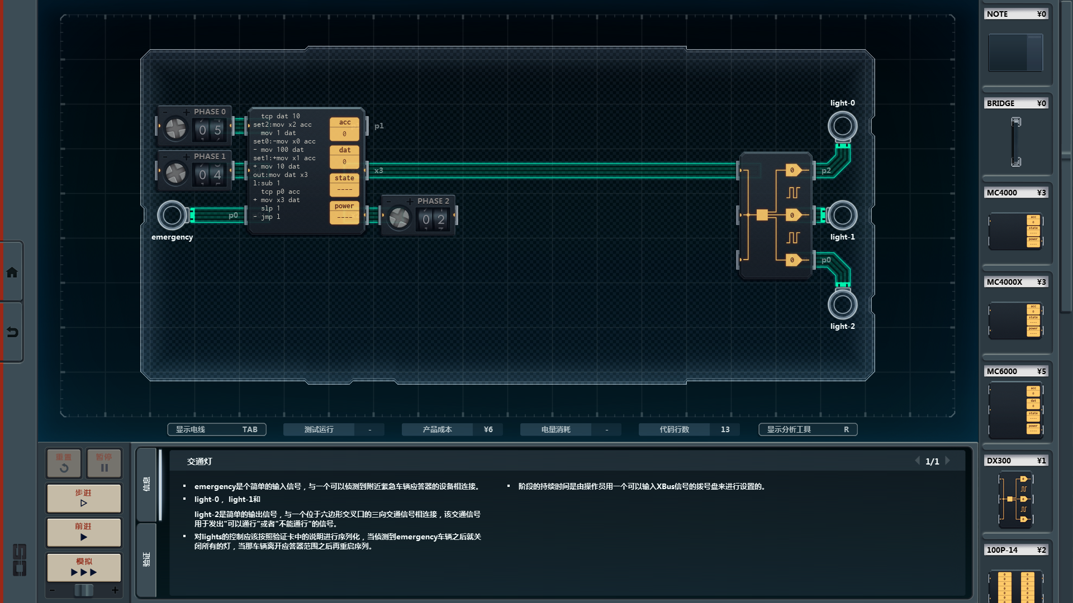Click the light-0 output pin
Screen dimensions: 1073x603
pos(842,126)
